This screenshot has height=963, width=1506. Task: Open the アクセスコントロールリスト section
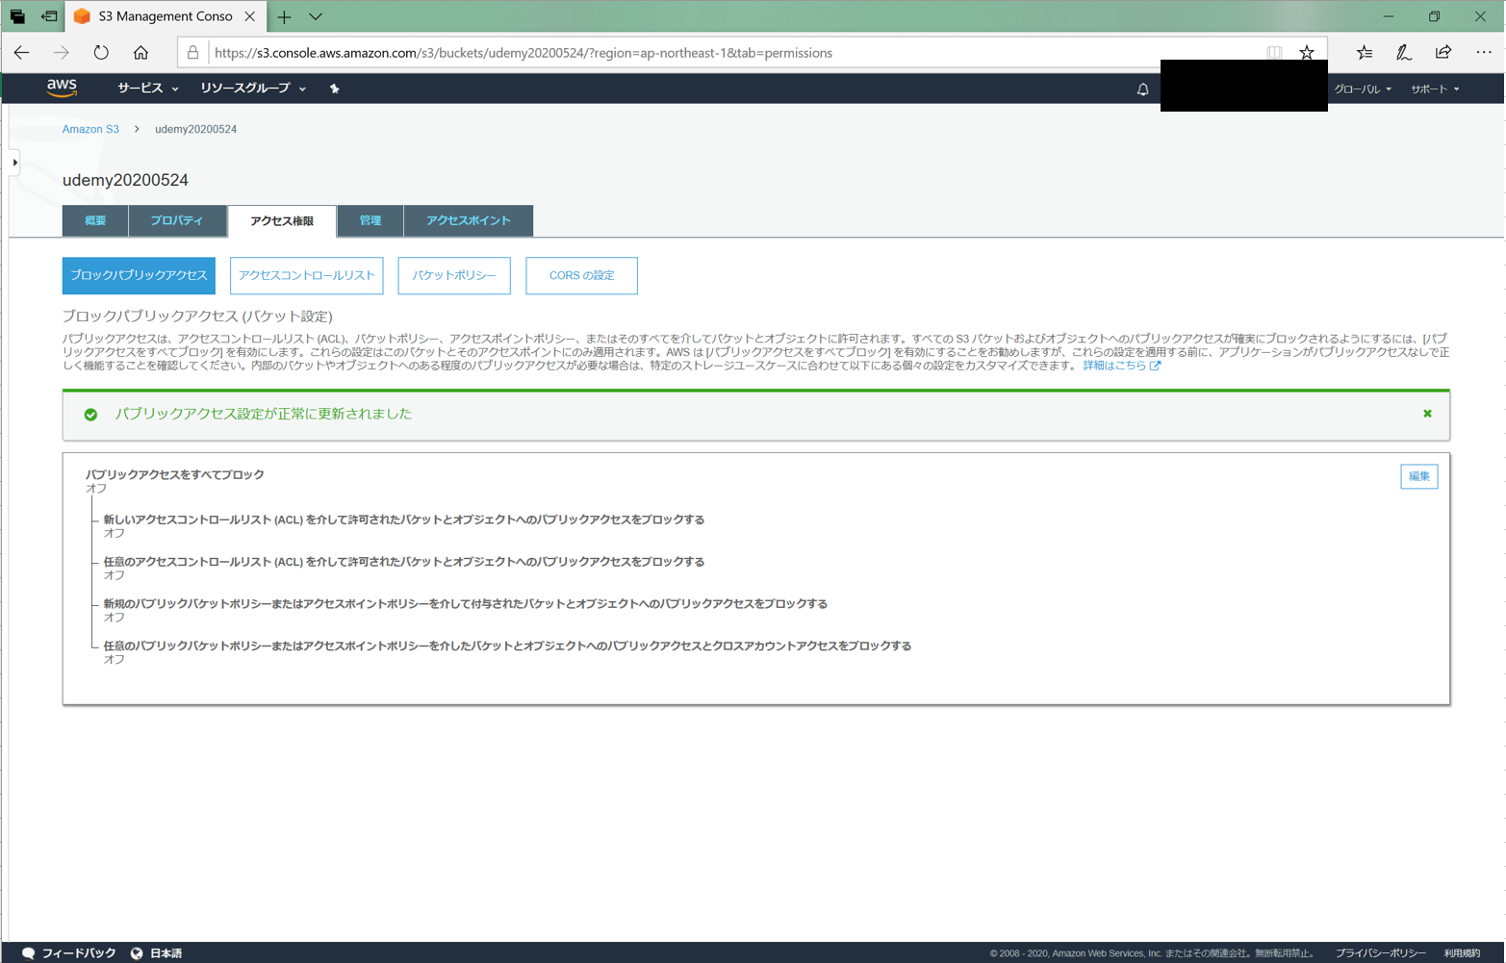(x=307, y=275)
